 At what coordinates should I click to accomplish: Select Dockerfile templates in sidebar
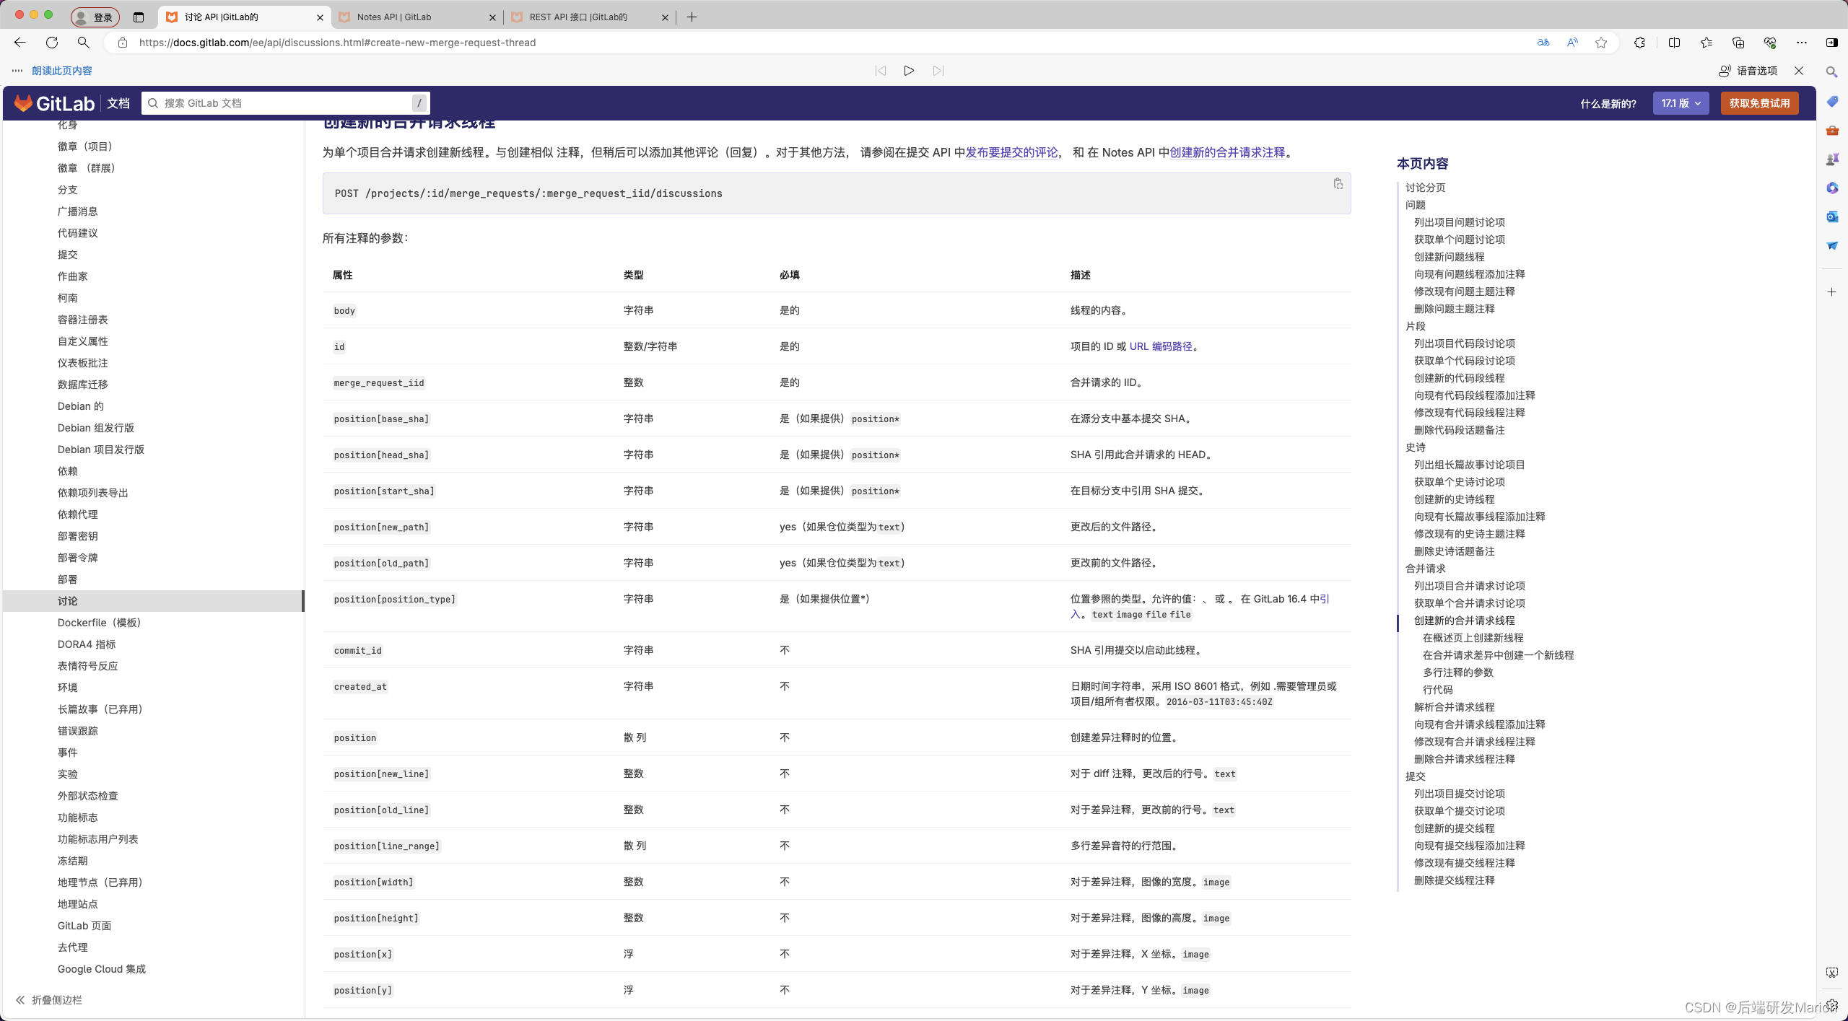click(x=100, y=622)
